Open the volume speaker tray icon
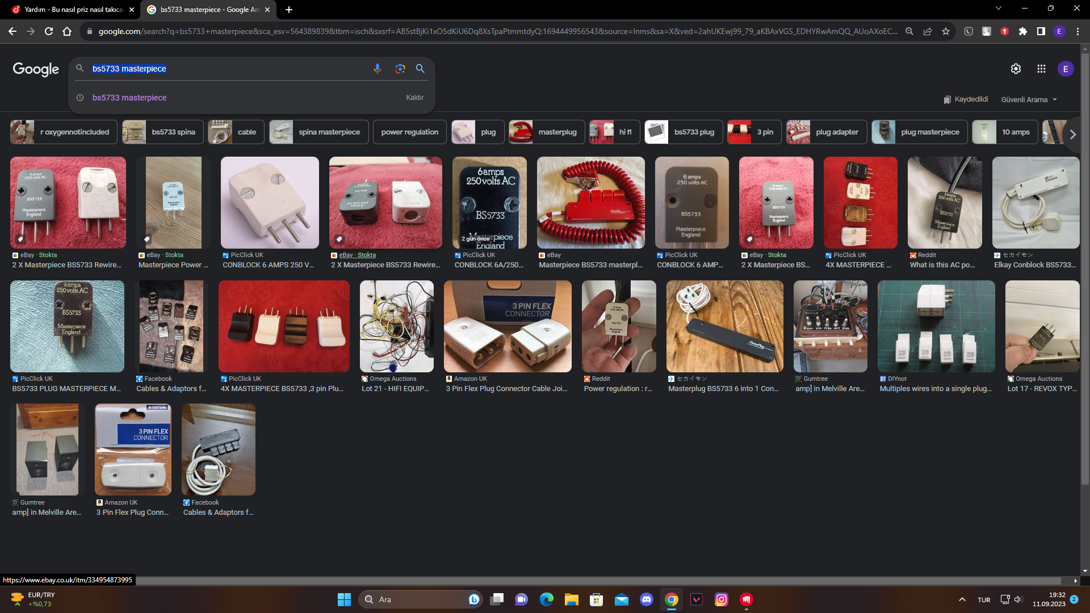 pyautogui.click(x=1018, y=599)
